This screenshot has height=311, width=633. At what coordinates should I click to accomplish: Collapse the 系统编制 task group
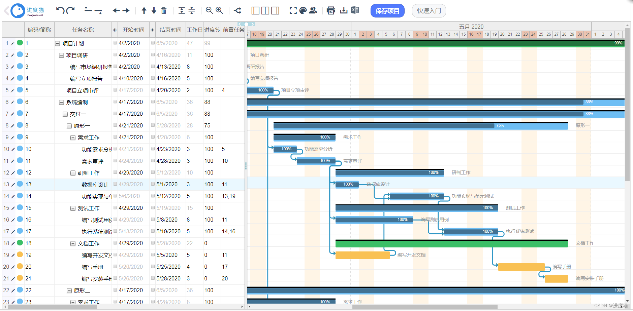click(x=61, y=103)
